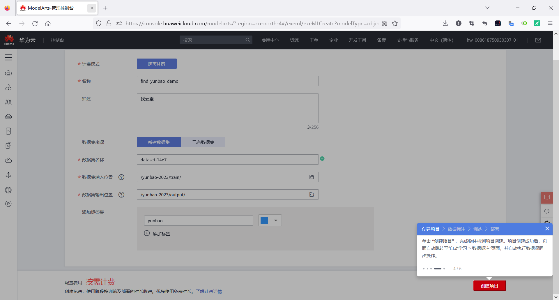Click the plus icon to add a label
The height and width of the screenshot is (300, 559).
(147, 233)
